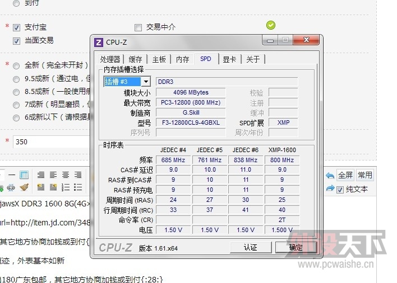397x283 pixels.
Task: Click the PC3-12800 (800 MHz) bandwidth value
Action: coord(191,102)
